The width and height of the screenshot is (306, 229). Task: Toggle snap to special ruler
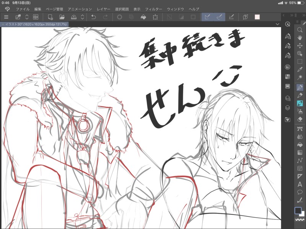coord(219,17)
